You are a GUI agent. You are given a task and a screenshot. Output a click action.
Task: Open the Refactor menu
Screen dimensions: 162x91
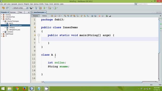click(27, 4)
